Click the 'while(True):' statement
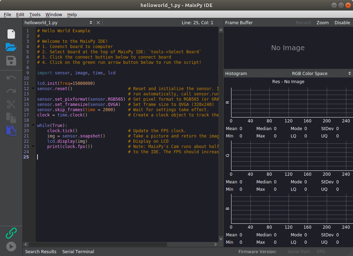Screen dimensions: 353x256 (52, 126)
